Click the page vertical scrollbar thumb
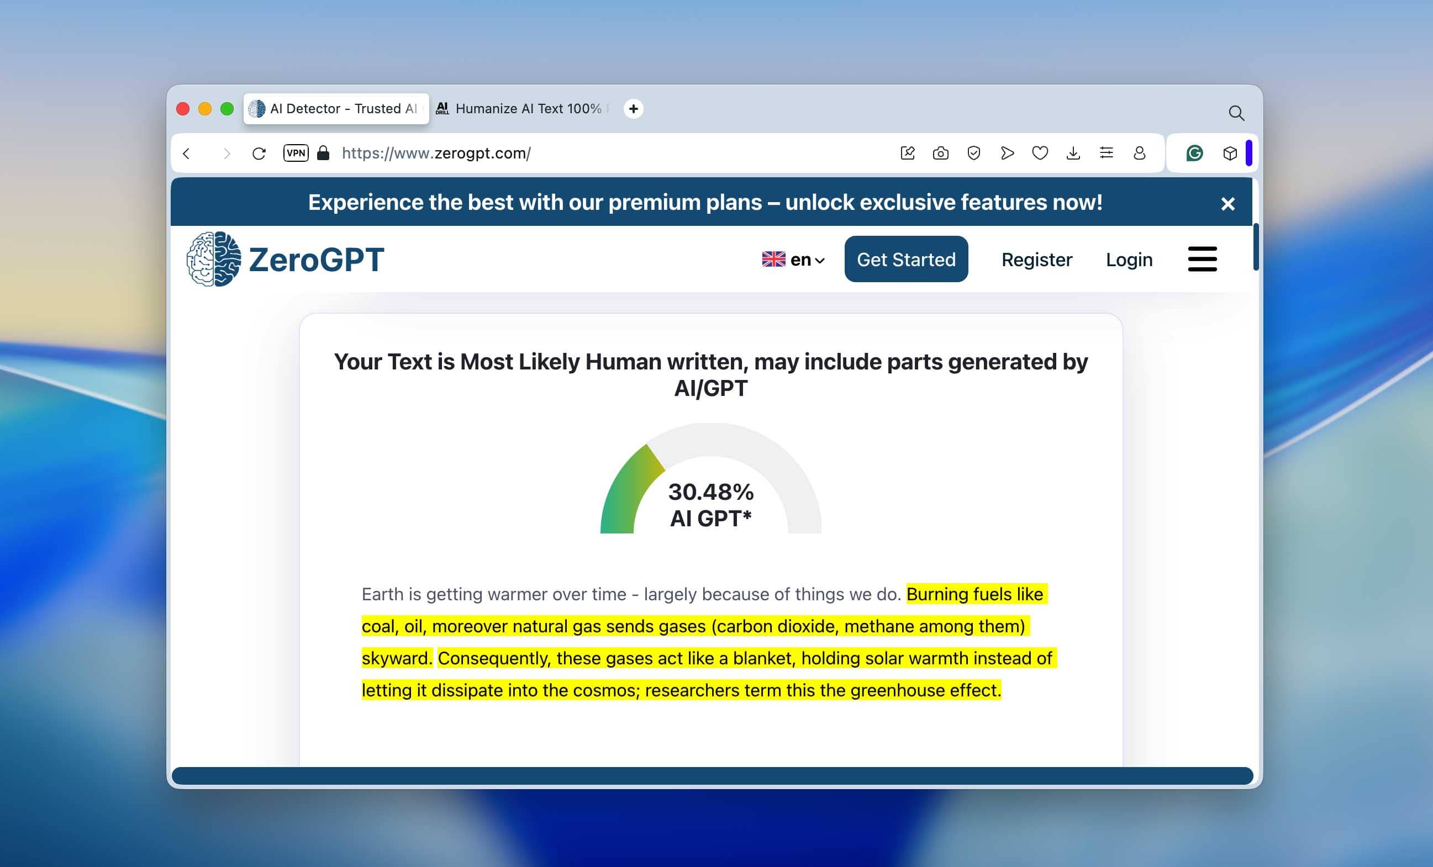 pos(1256,247)
